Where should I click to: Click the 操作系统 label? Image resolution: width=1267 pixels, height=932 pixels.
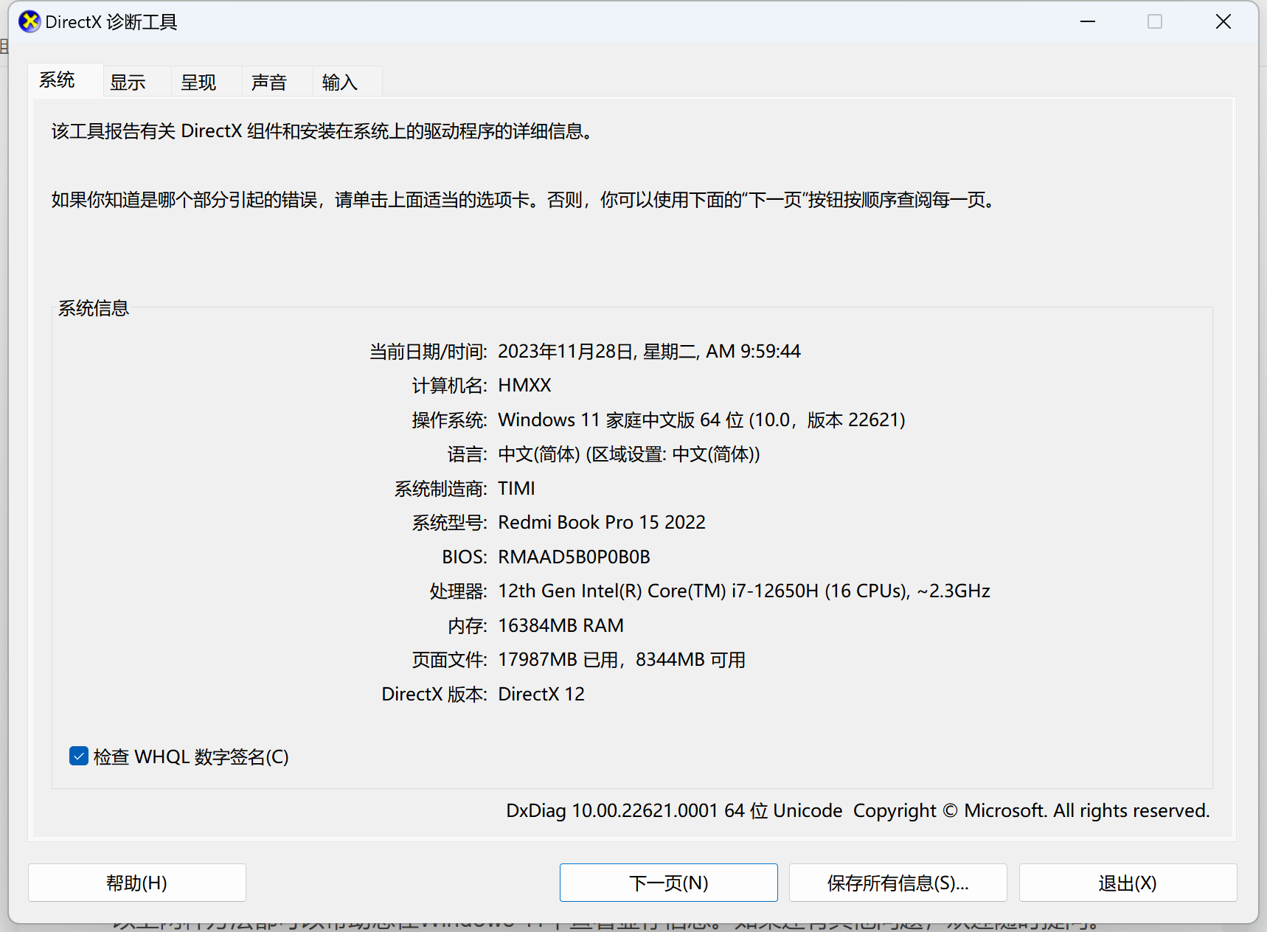[449, 420]
